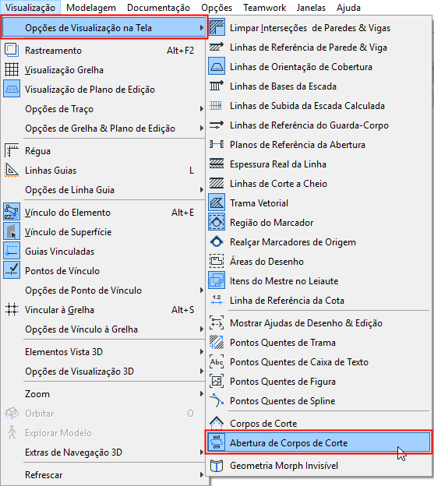
Task: Open the Ajuda menu
Action: point(348,8)
